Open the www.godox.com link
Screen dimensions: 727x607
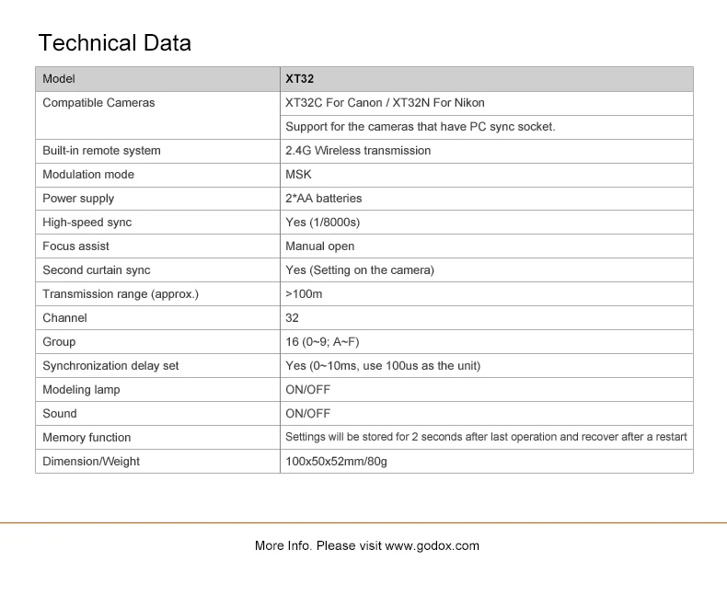433,545
